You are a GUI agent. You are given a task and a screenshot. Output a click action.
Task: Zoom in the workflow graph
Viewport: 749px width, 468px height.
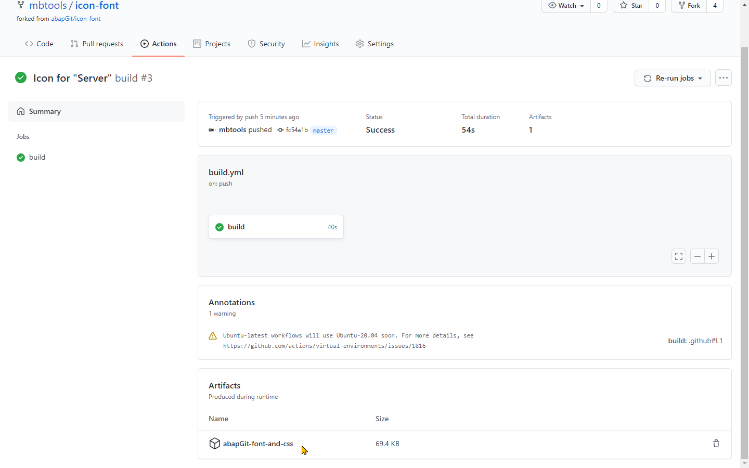(x=712, y=256)
